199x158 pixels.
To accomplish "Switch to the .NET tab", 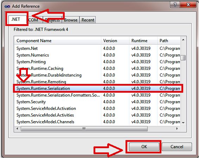I will coord(17,19).
